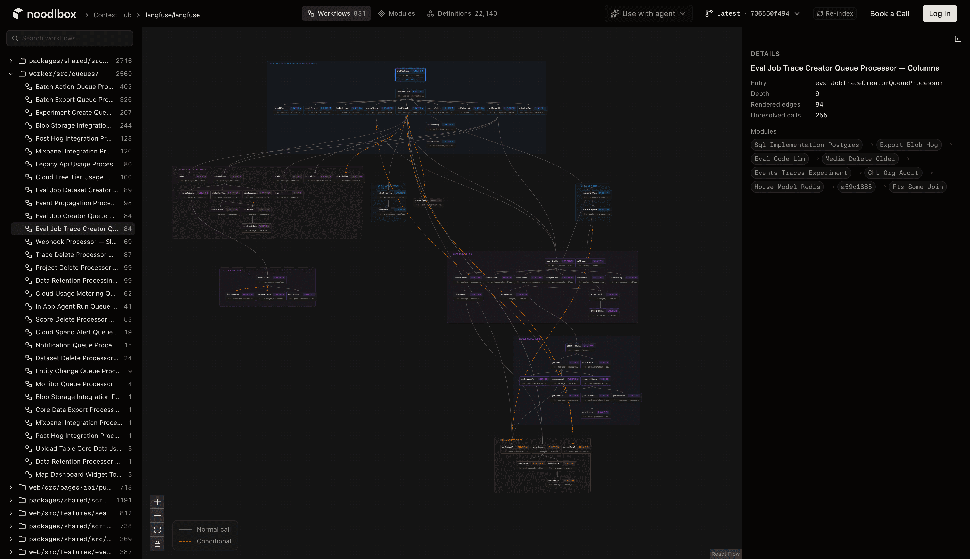Image resolution: width=970 pixels, height=559 pixels.
Task: Open the Context Hub breadcrumb
Action: click(112, 15)
